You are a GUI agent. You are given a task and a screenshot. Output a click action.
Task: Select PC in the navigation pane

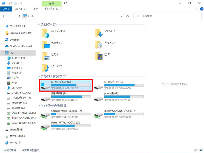[18, 53]
